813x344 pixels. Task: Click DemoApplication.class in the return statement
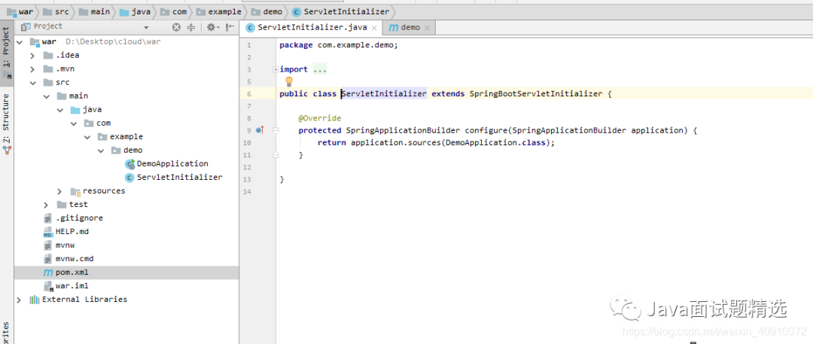495,143
